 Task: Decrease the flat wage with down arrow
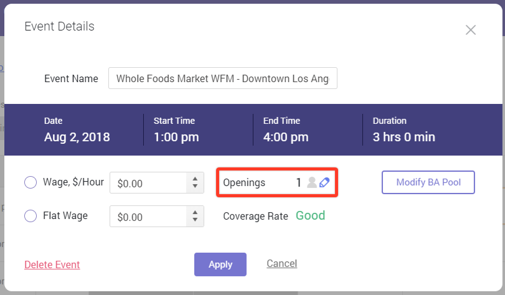[195, 220]
